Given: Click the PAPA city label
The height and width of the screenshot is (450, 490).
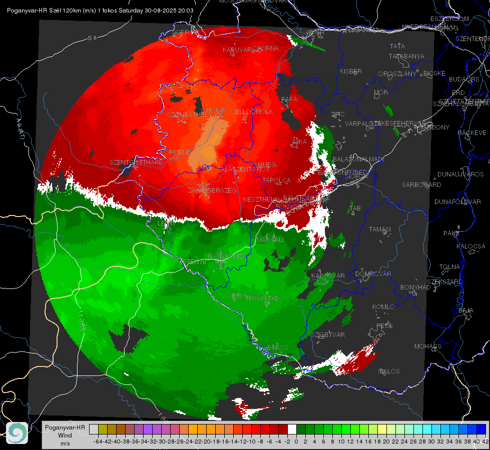Looking at the screenshot, I should point(289,99).
